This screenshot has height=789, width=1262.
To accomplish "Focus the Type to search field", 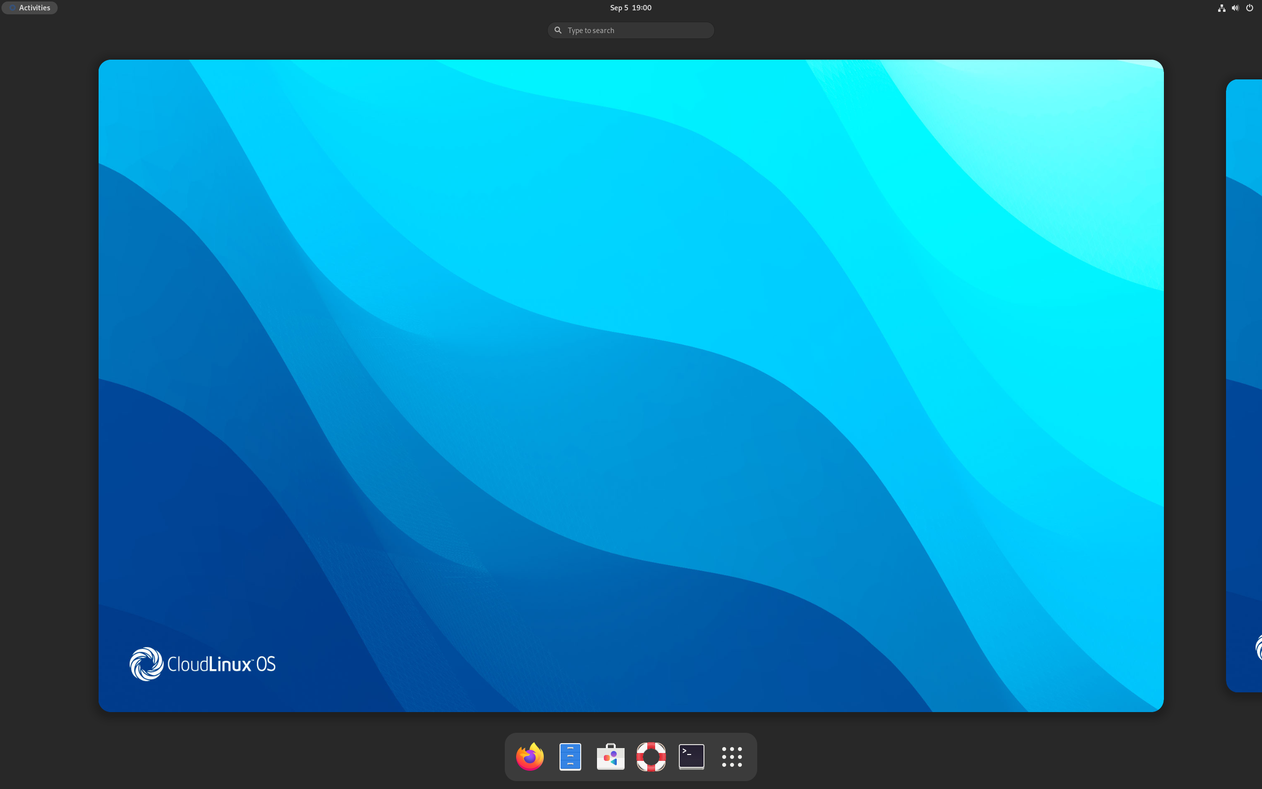I will point(631,30).
